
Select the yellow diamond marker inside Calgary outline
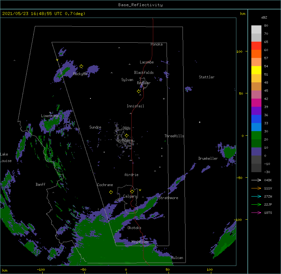tap(132, 192)
